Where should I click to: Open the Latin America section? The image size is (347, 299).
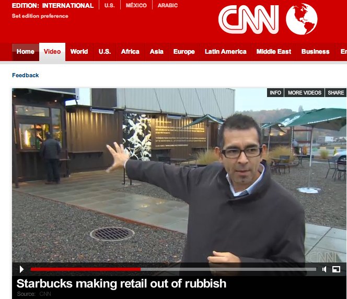tap(226, 52)
